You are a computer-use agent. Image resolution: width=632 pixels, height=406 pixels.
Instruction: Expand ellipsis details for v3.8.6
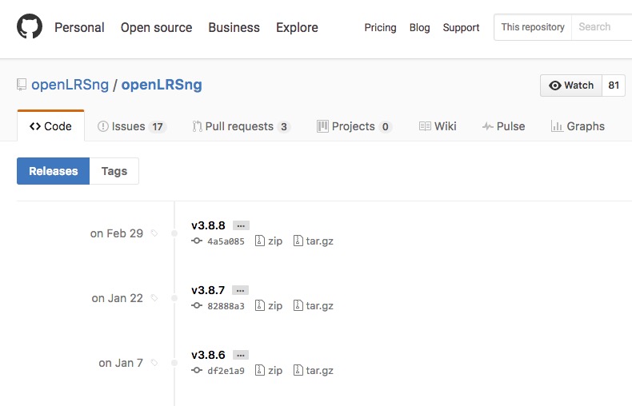click(241, 356)
